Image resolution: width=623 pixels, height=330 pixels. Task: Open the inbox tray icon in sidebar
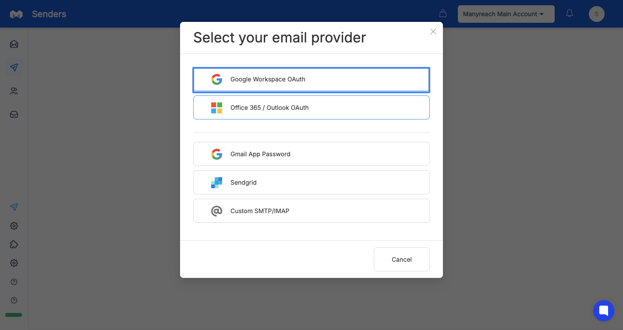click(x=14, y=114)
